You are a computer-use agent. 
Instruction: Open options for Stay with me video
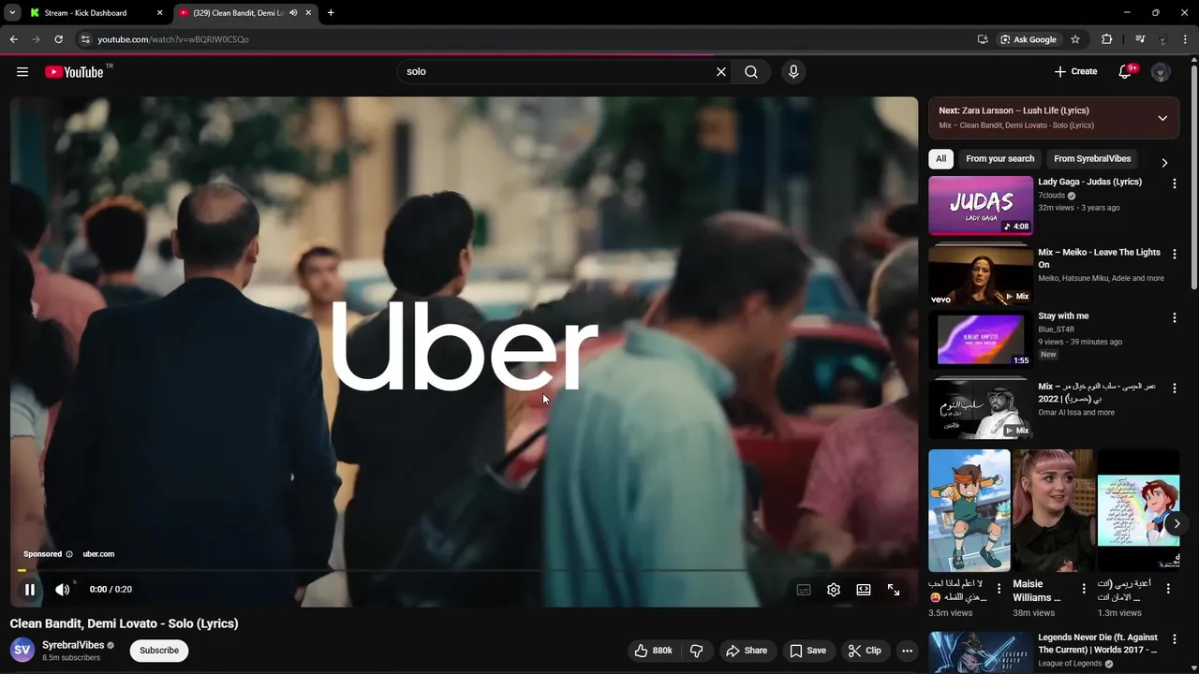[x=1174, y=318]
